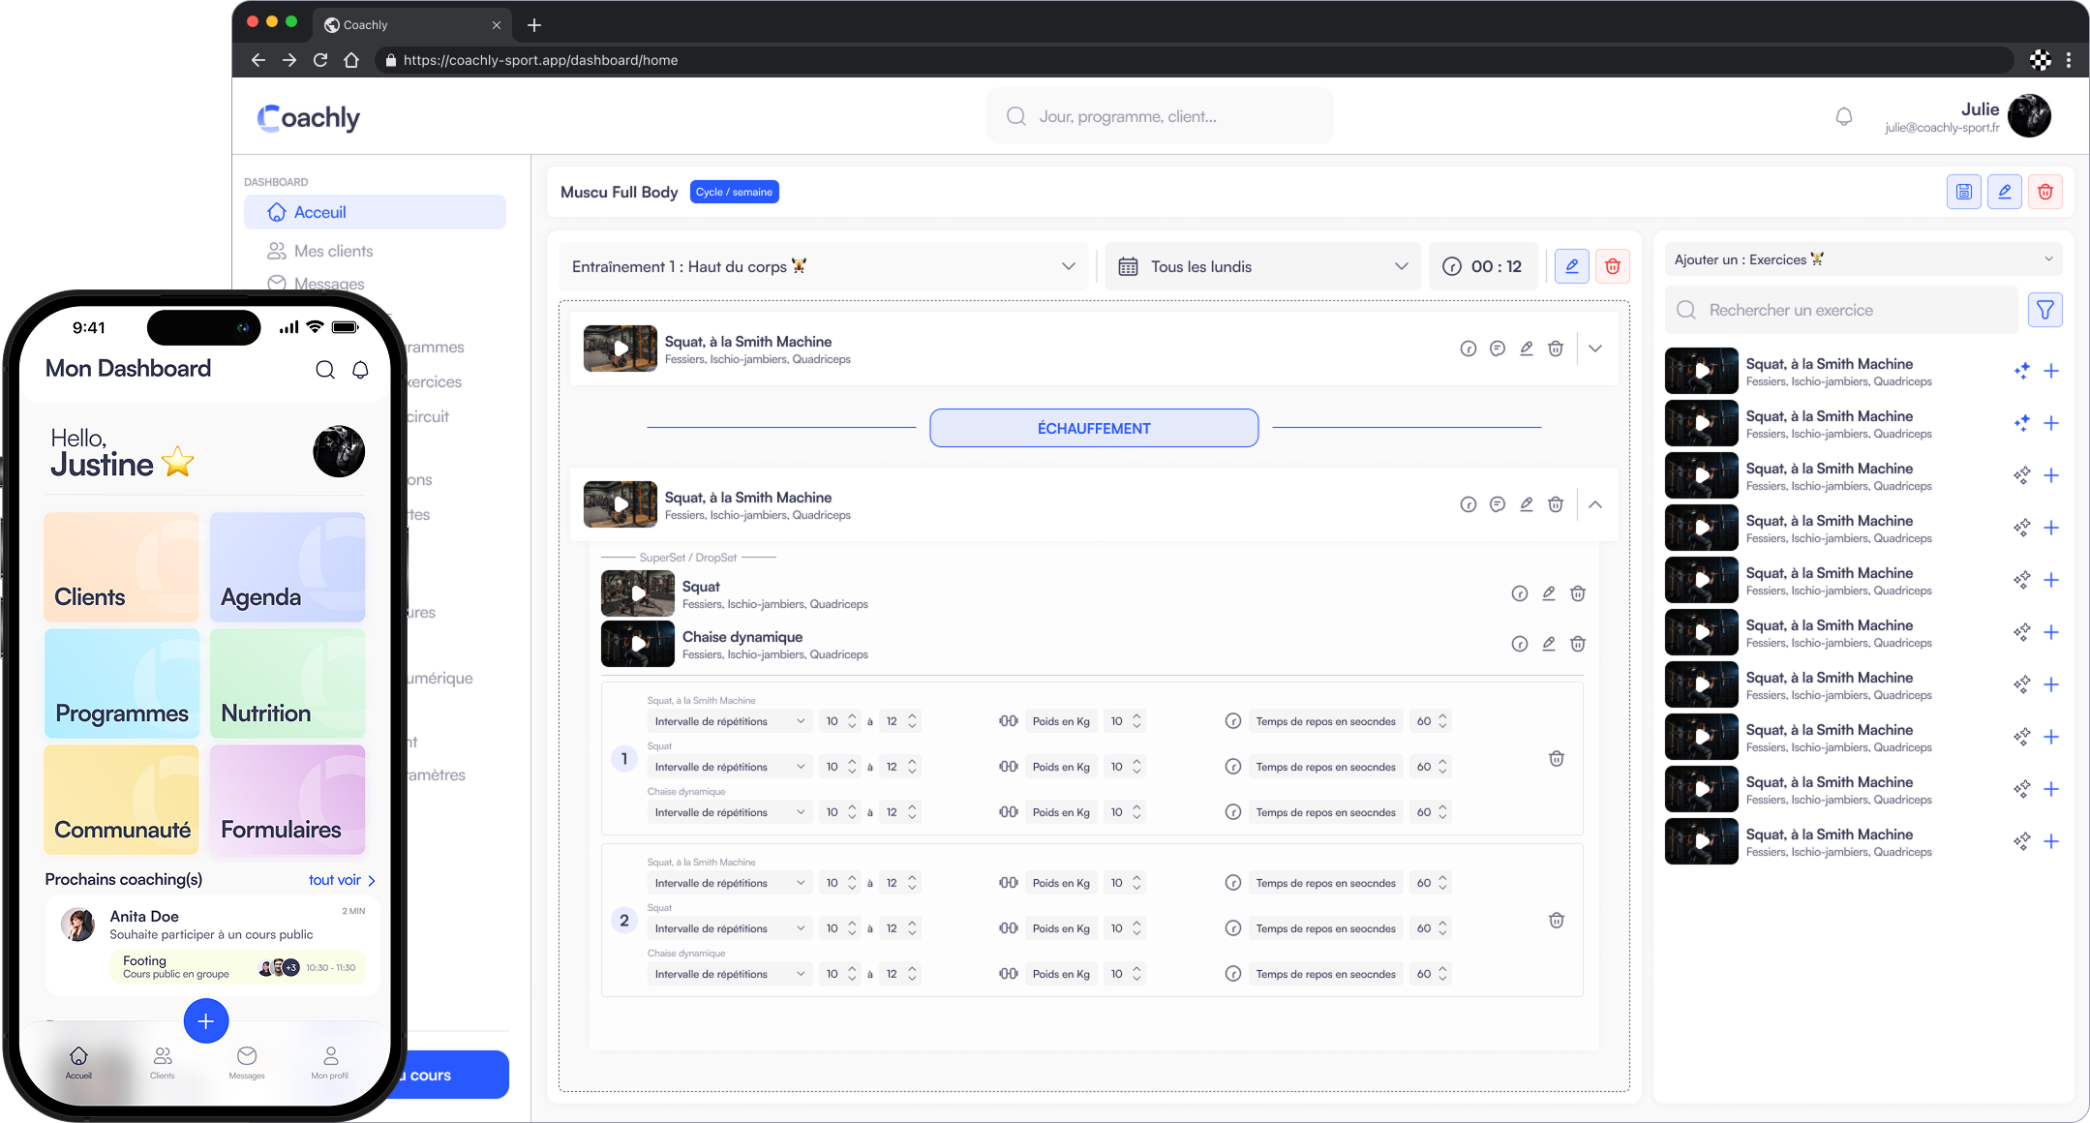The width and height of the screenshot is (2090, 1123).
Task: Collapse the expanded Squat exercise card
Action: 1594,504
